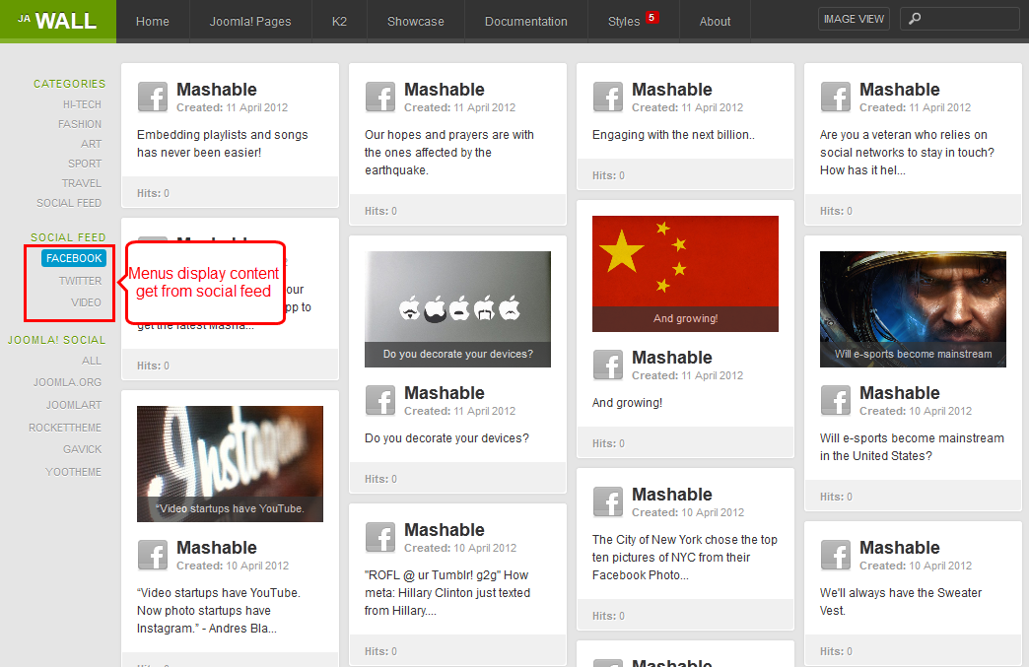Viewport: 1029px width, 667px height.
Task: Click Facebook icon on 'Do you decorate your devices' post
Action: tap(380, 400)
